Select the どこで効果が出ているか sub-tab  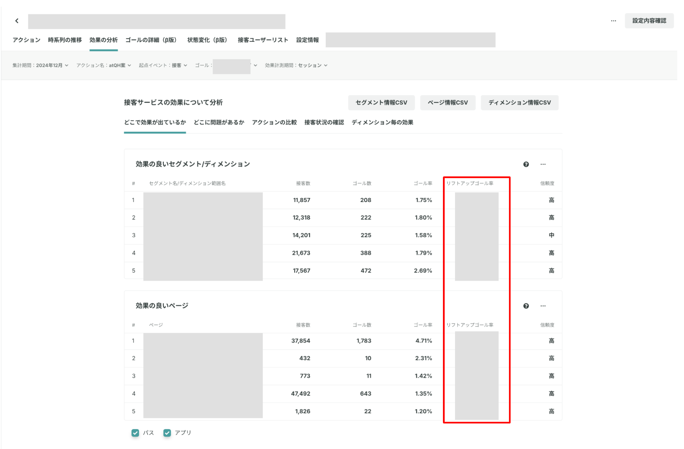(x=155, y=122)
